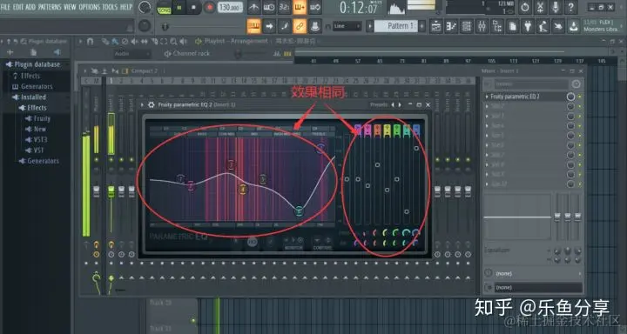Open the PATTERNS menu

[x=50, y=7]
